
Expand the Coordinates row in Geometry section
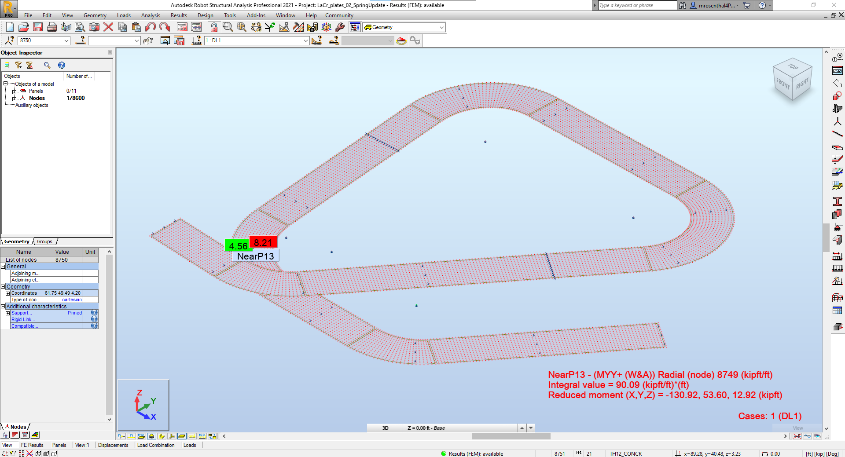coord(7,293)
